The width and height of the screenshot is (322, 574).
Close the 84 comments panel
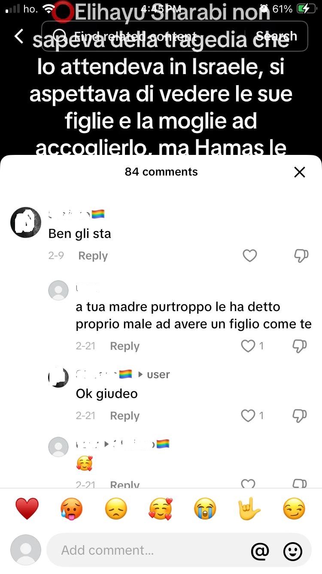coord(299,172)
